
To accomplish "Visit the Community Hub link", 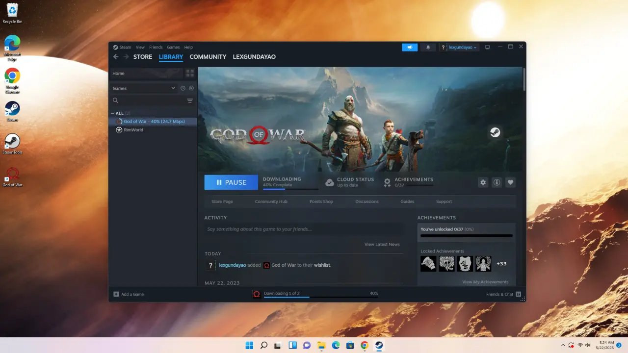I will click(x=271, y=202).
